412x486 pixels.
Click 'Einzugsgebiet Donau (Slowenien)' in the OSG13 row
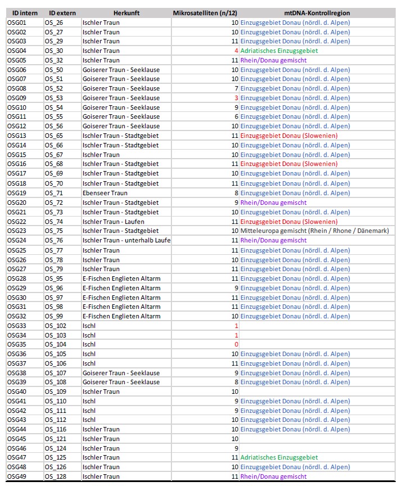[289, 136]
